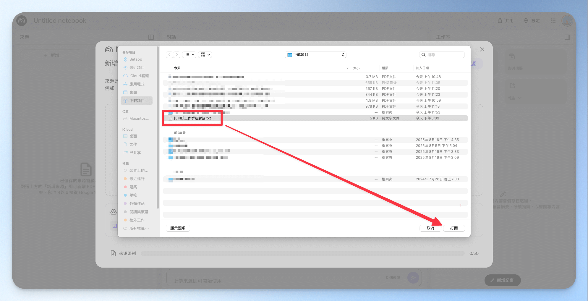The image size is (588, 301).
Task: Go back with the left chevron arrow
Action: click(x=169, y=55)
